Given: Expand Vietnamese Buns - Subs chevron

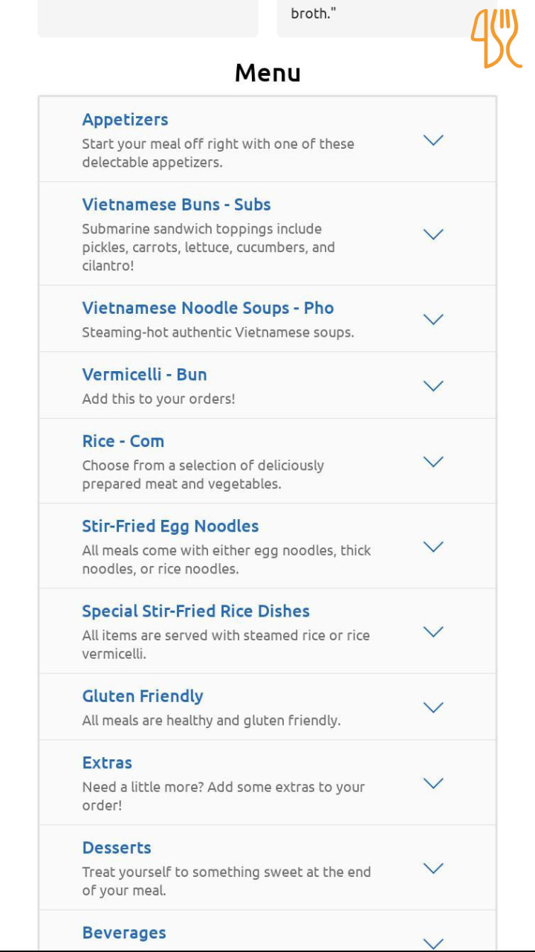Looking at the screenshot, I should 432,234.
